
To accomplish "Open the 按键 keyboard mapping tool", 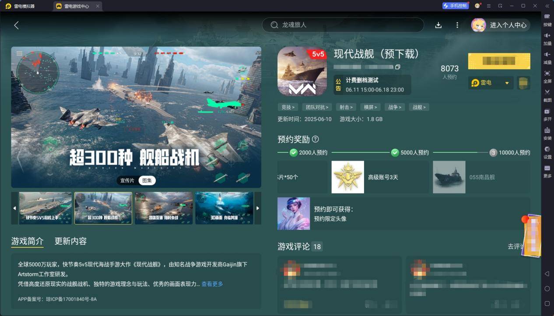I will tap(547, 20).
